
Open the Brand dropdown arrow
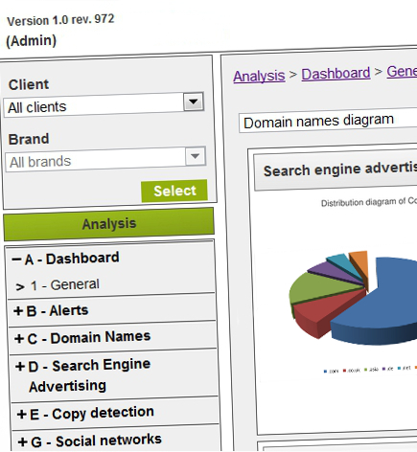point(195,156)
